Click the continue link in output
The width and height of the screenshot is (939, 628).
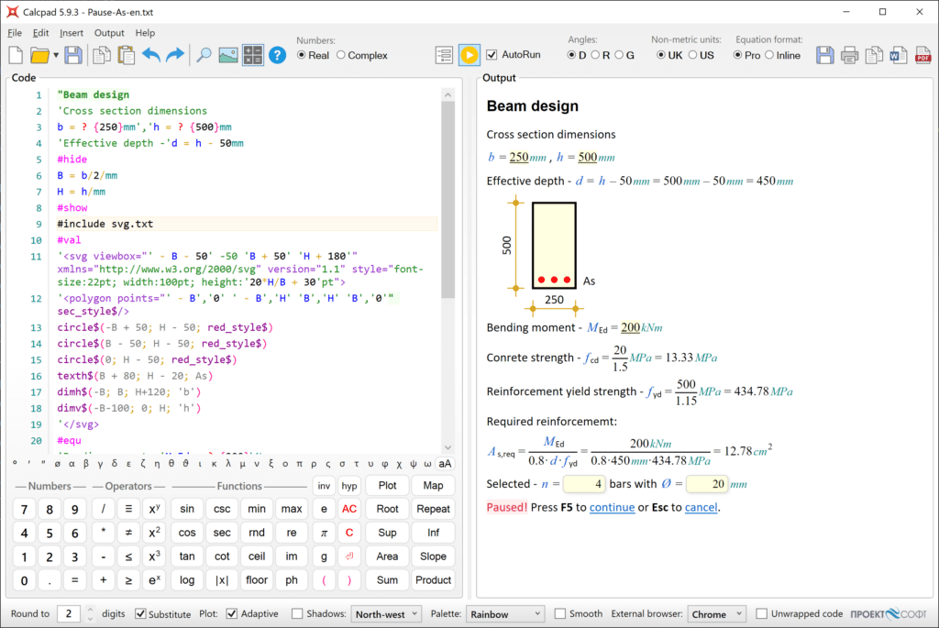[x=612, y=507]
